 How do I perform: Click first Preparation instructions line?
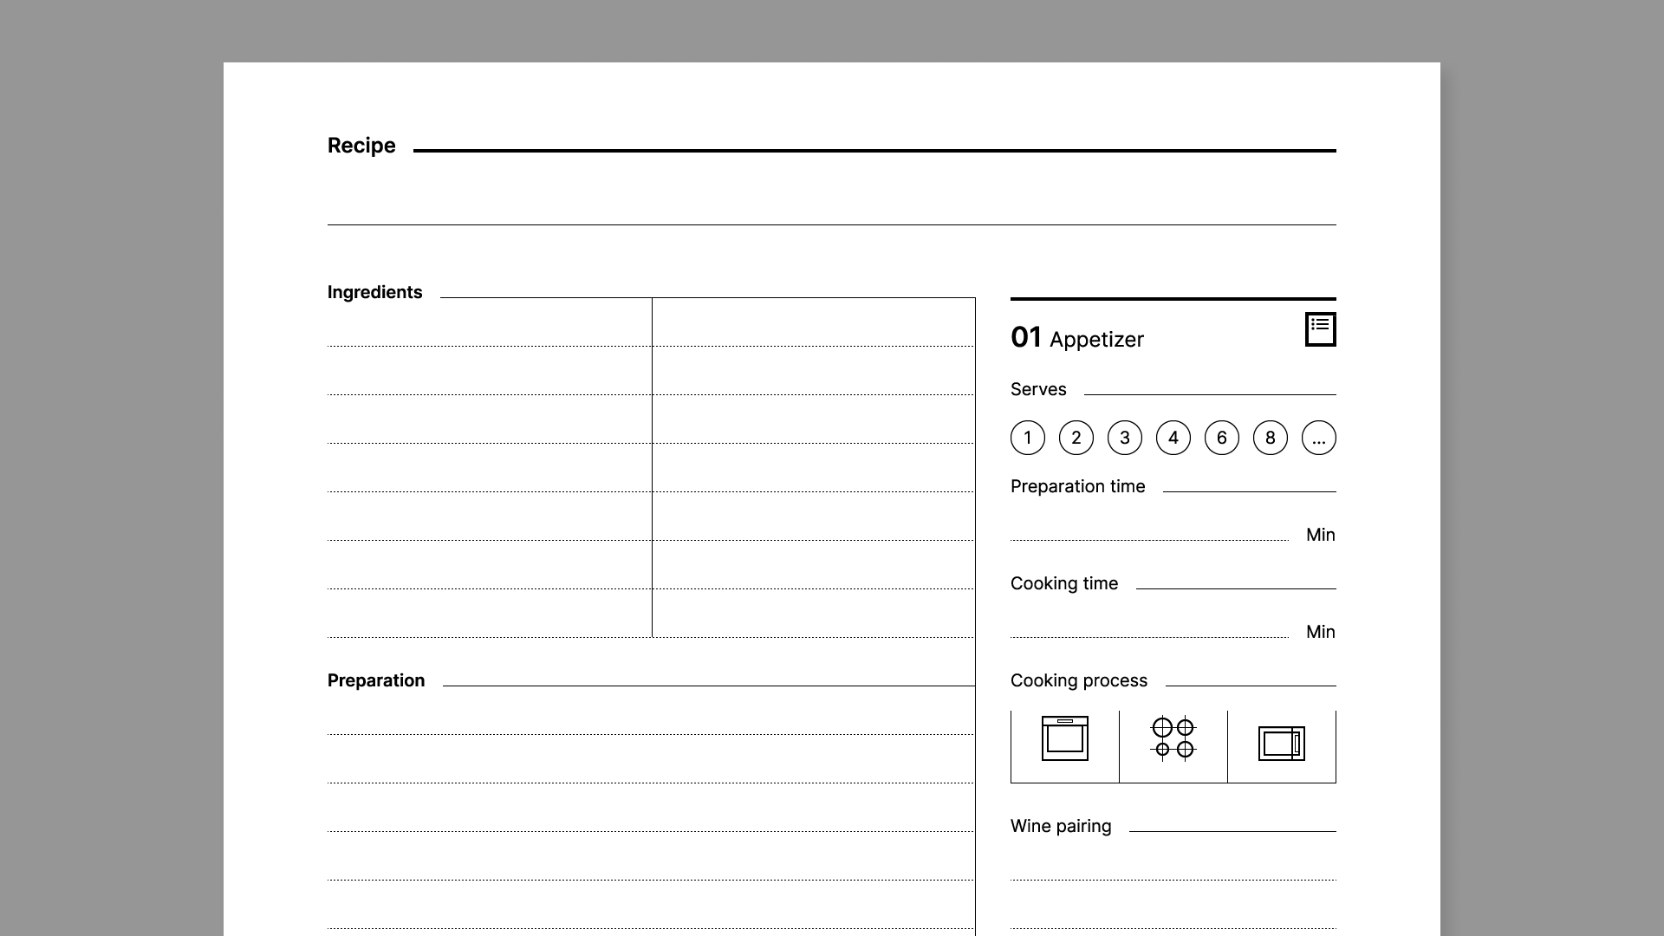650,723
